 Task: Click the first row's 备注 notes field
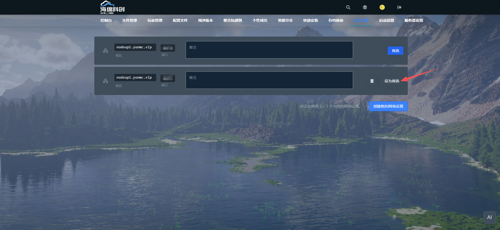tap(269, 50)
